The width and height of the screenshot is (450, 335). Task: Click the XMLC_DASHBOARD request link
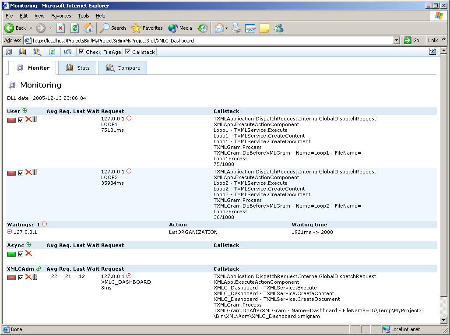pos(126,282)
